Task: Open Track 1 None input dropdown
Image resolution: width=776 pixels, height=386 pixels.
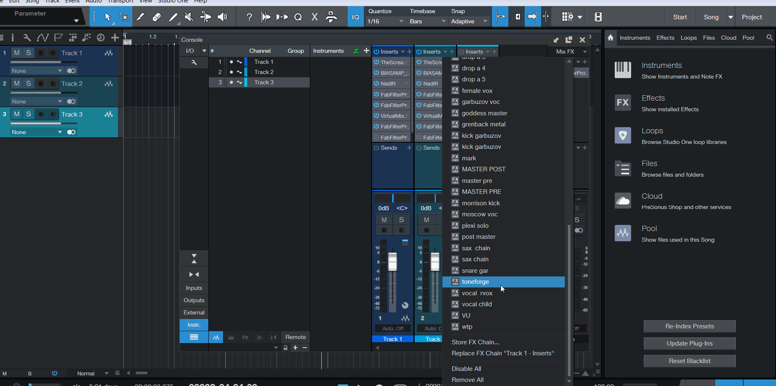Action: pyautogui.click(x=36, y=71)
